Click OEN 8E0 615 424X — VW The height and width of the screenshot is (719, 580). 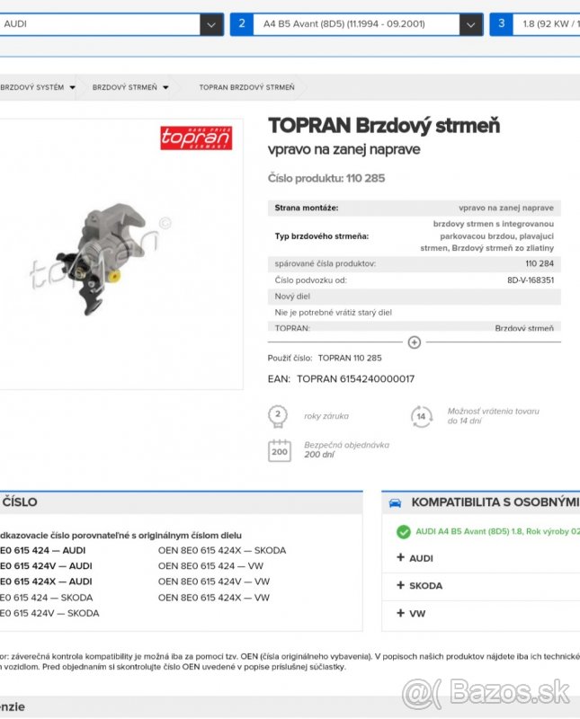point(214,598)
